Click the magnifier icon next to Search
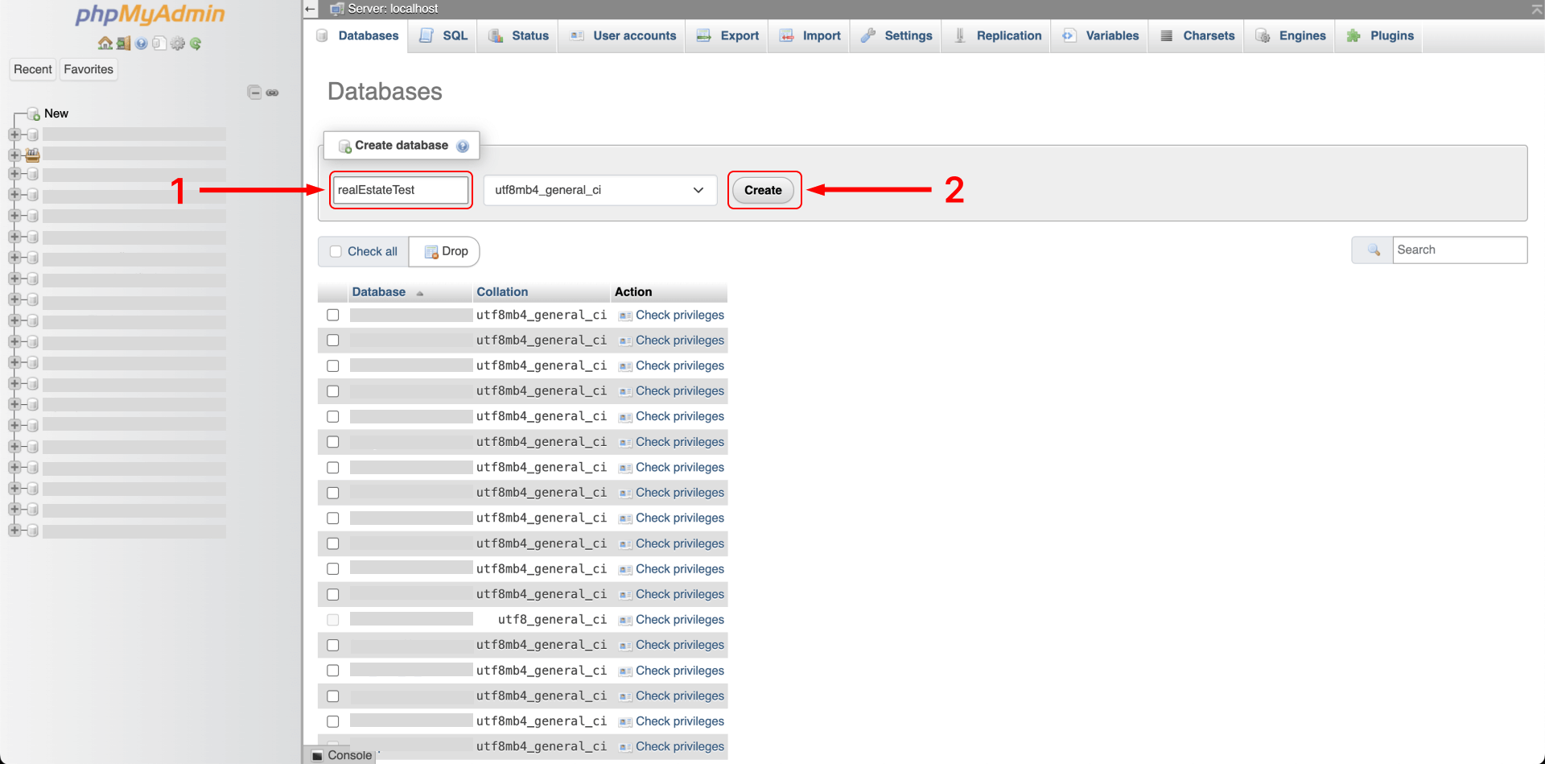Image resolution: width=1545 pixels, height=764 pixels. 1374,250
